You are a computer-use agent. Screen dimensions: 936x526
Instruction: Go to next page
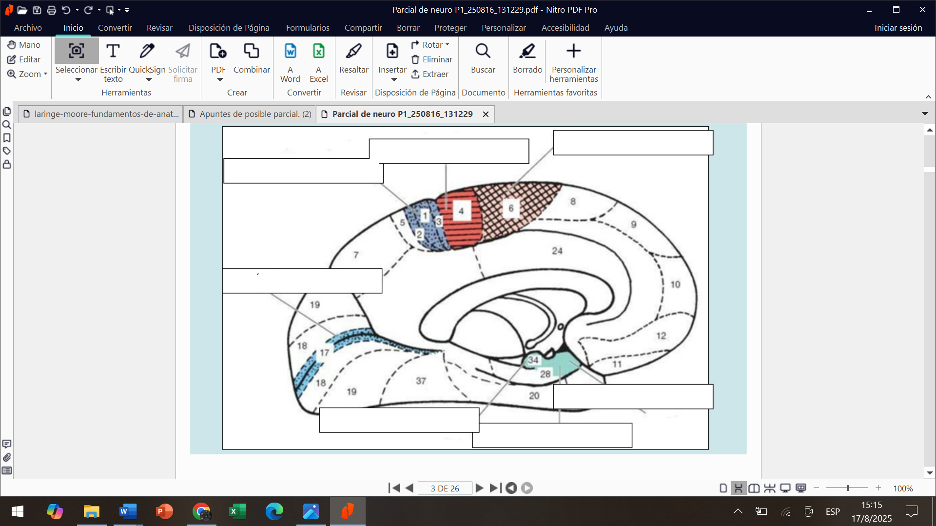(479, 488)
